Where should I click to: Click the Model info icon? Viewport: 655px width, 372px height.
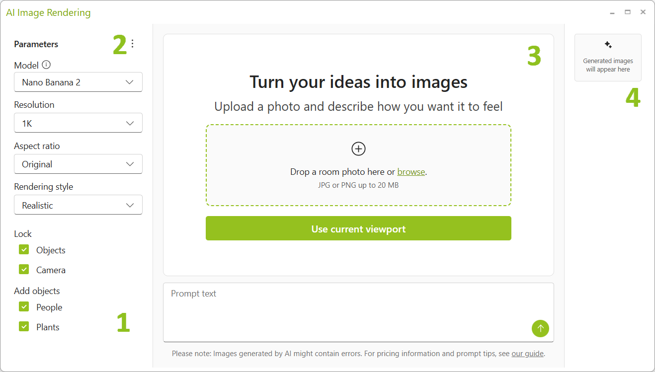46,65
